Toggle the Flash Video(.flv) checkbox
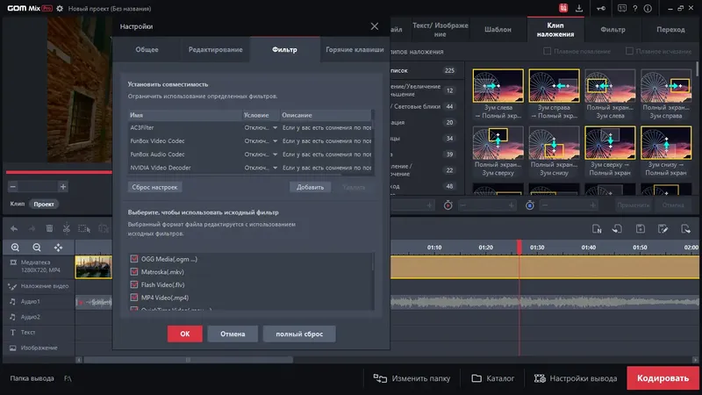 (x=134, y=284)
